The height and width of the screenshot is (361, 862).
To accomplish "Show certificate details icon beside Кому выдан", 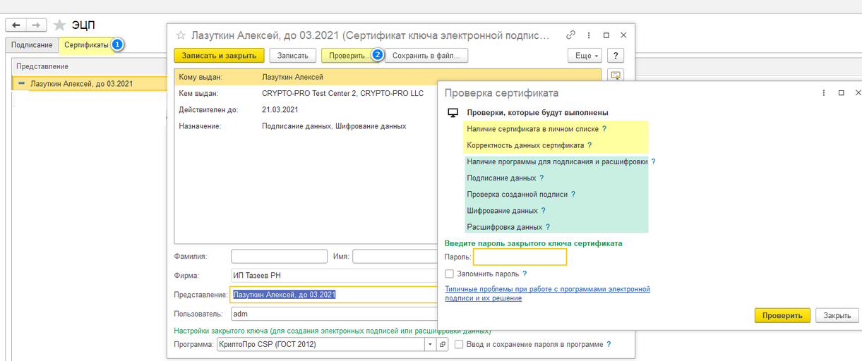I will pyautogui.click(x=614, y=75).
